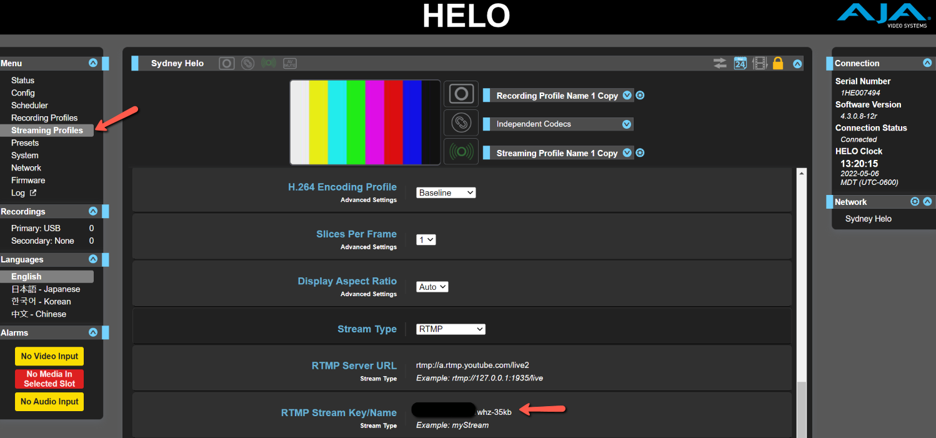Click the filmstrip icon in header bar
936x438 pixels.
(x=760, y=63)
